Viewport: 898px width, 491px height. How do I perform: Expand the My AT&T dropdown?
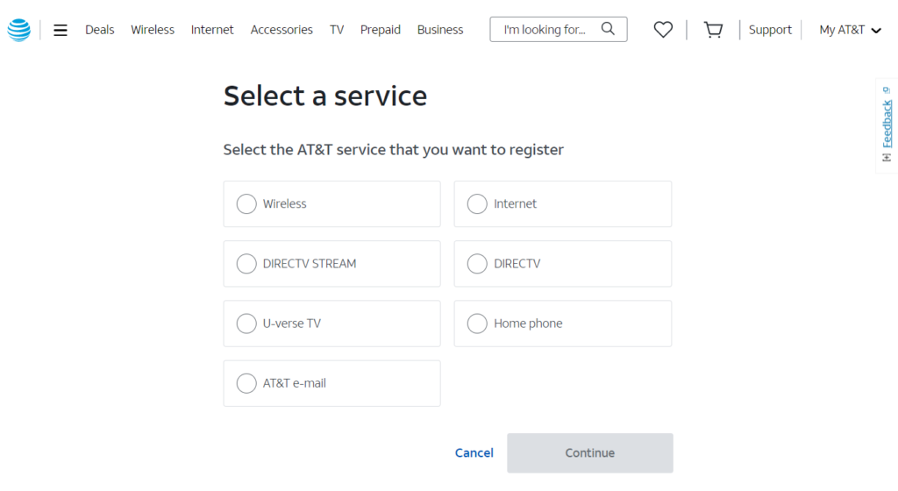click(850, 30)
